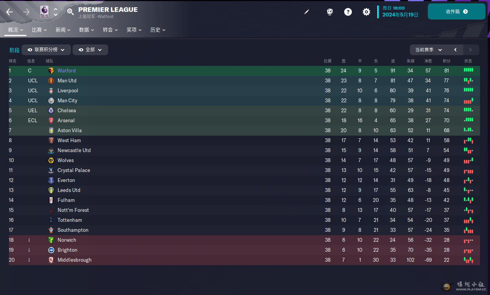Click the Watford club crest
Image resolution: width=490 pixels, height=295 pixels.
(51, 71)
